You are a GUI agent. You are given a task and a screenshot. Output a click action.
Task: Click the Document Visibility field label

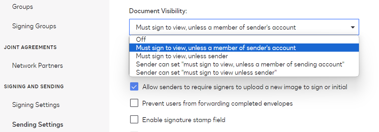coord(158,11)
